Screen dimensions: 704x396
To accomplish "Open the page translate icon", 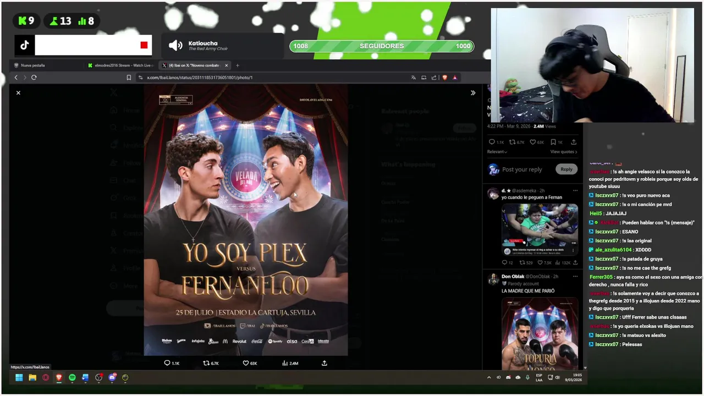I will click(414, 78).
